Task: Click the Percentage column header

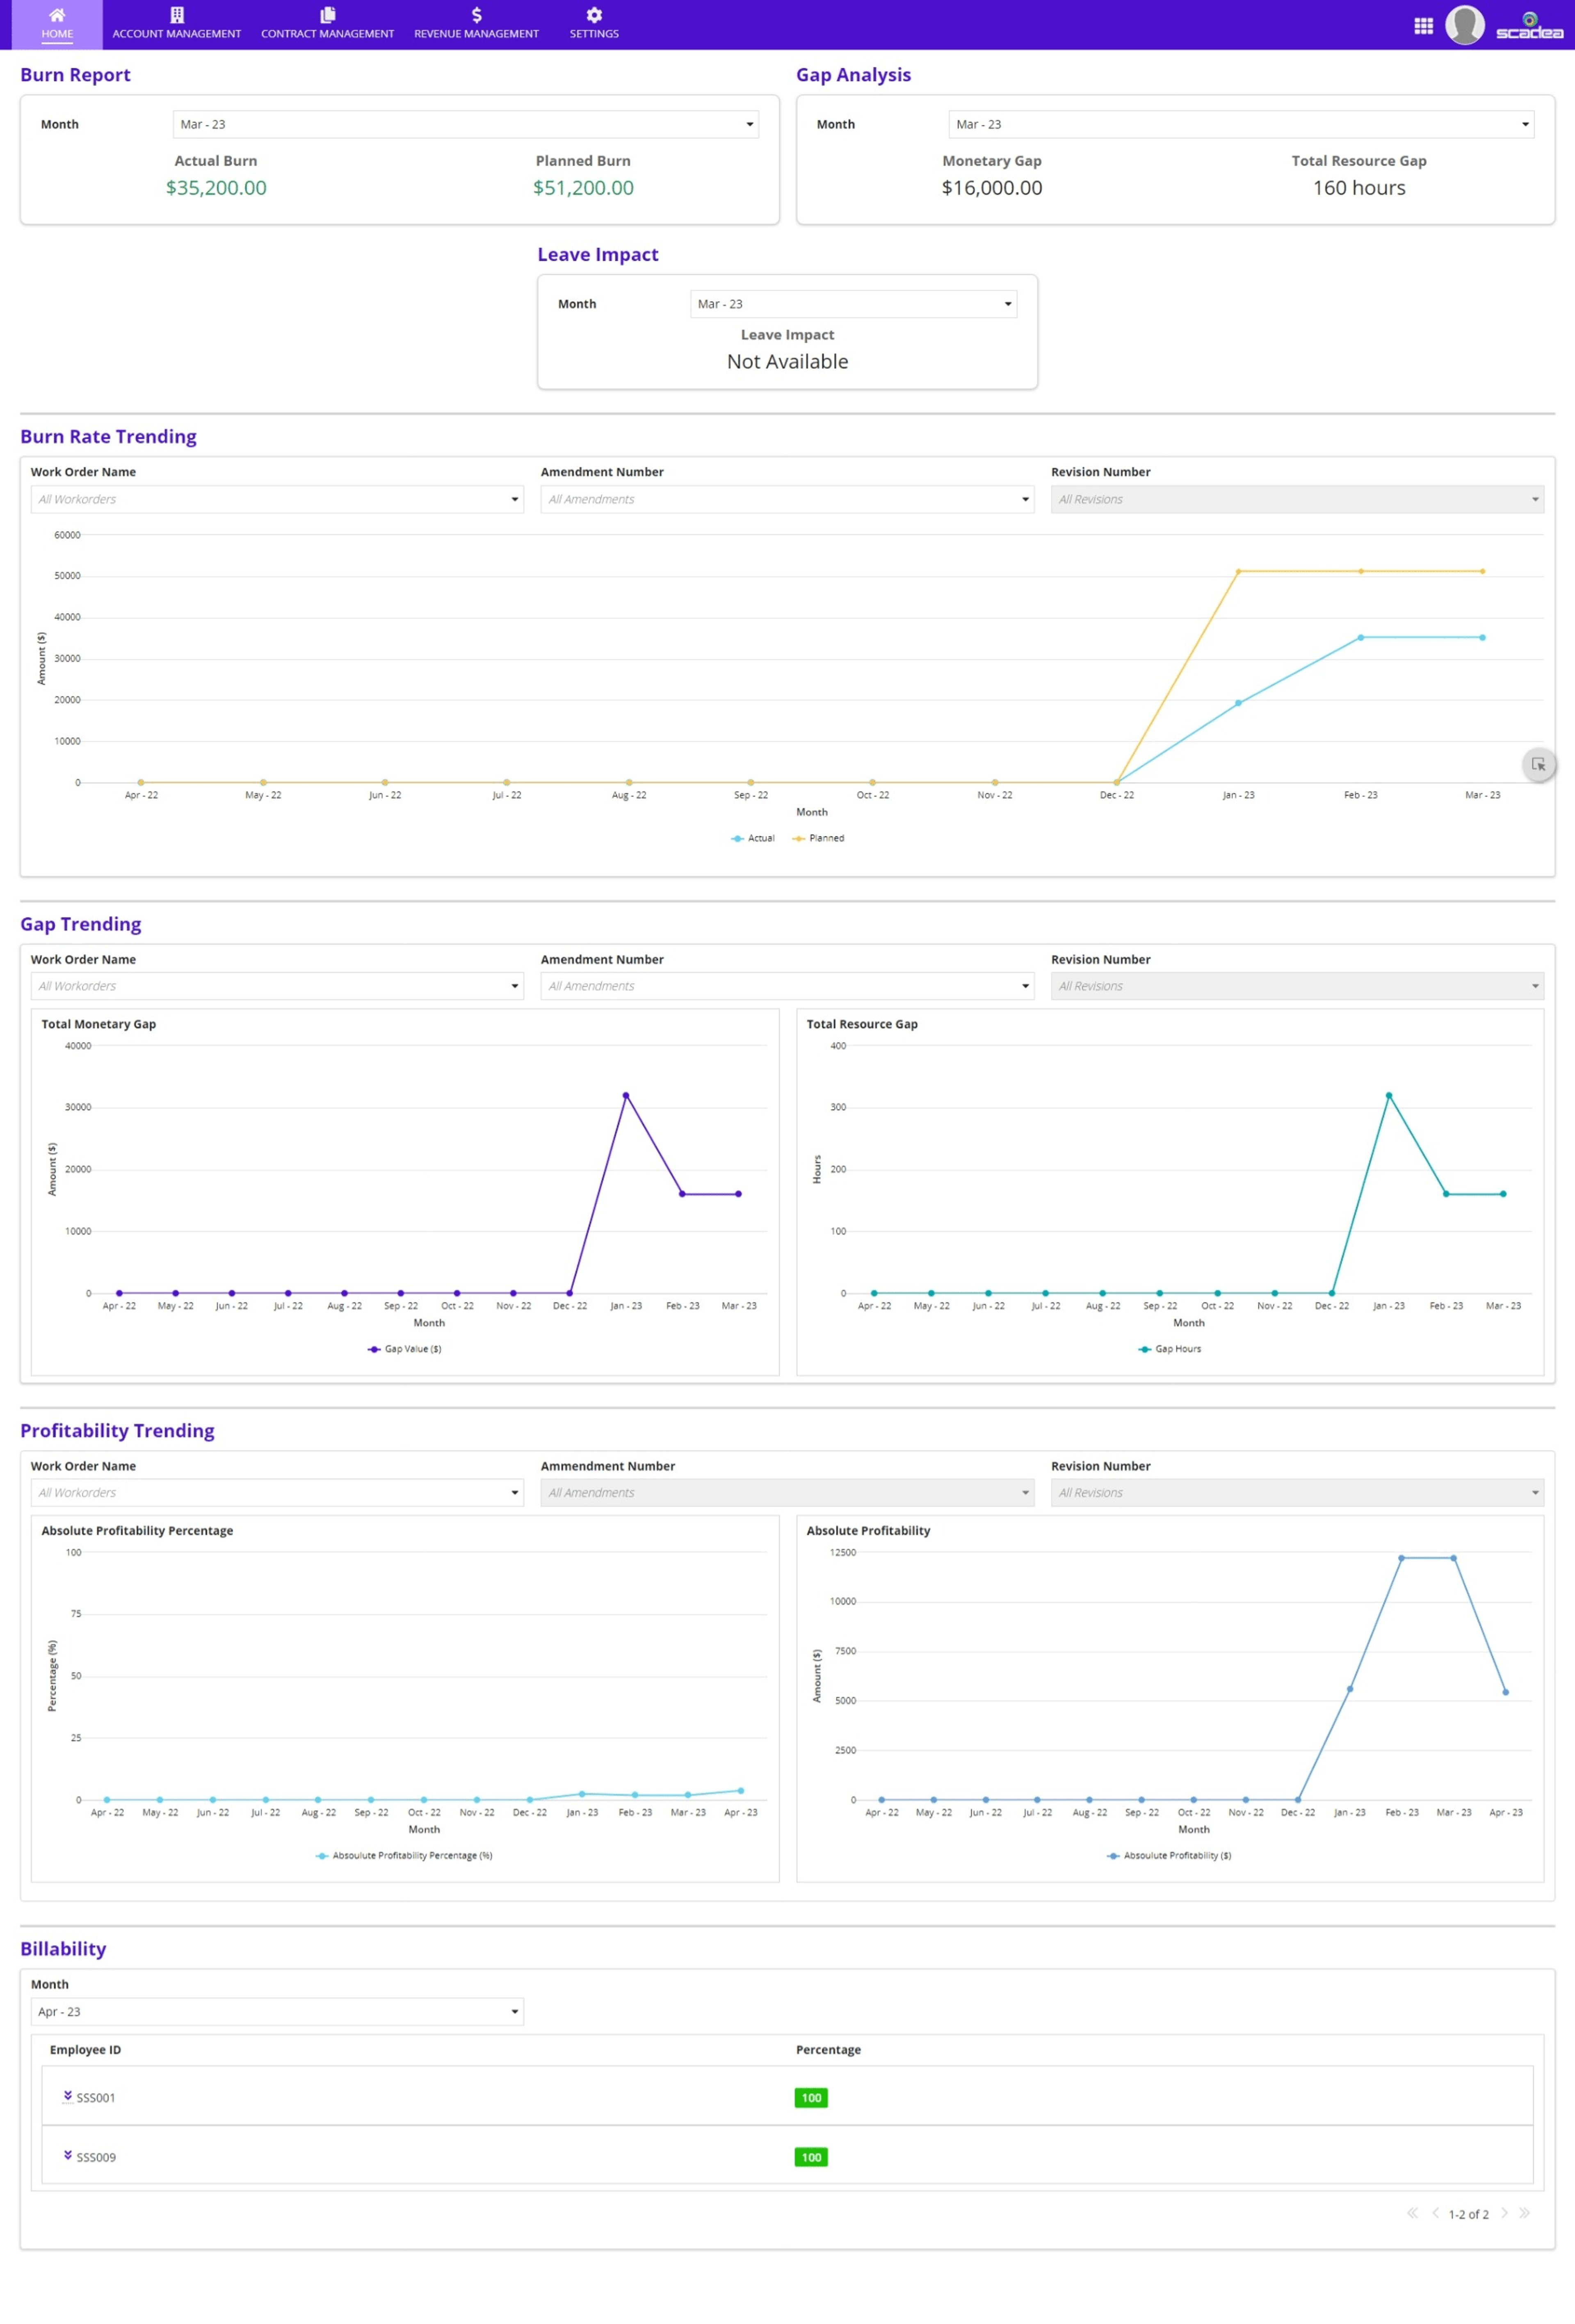Action: (x=828, y=2050)
